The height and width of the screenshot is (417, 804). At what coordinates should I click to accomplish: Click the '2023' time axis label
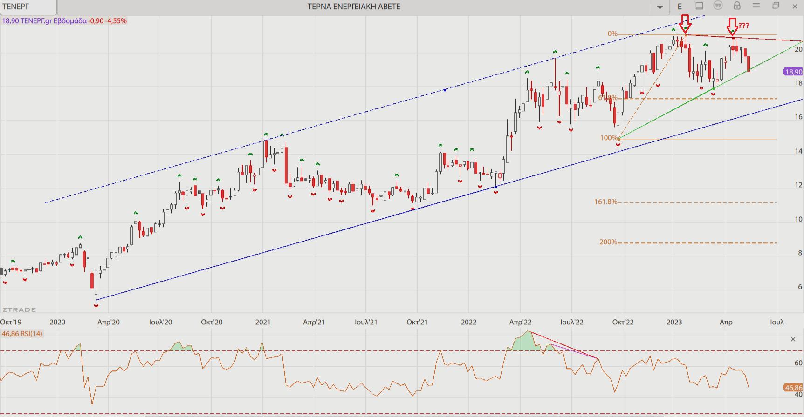click(x=674, y=322)
